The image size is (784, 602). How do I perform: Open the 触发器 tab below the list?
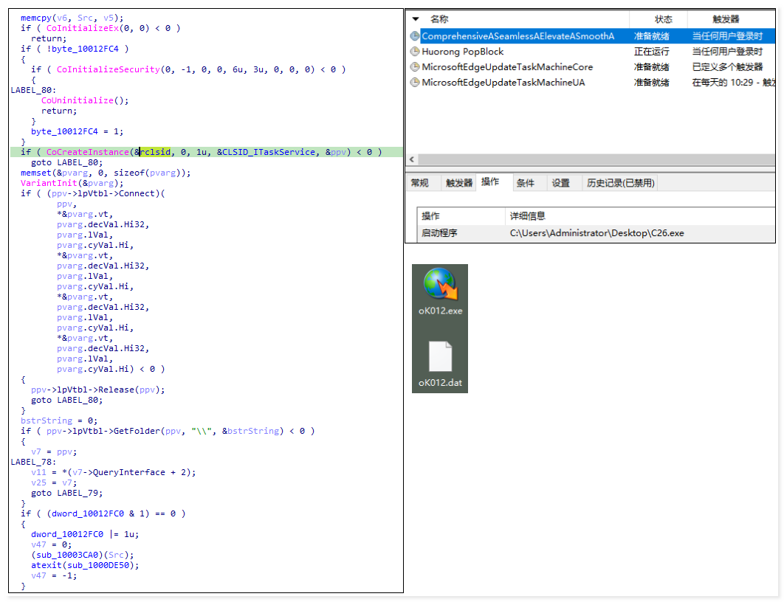(458, 183)
